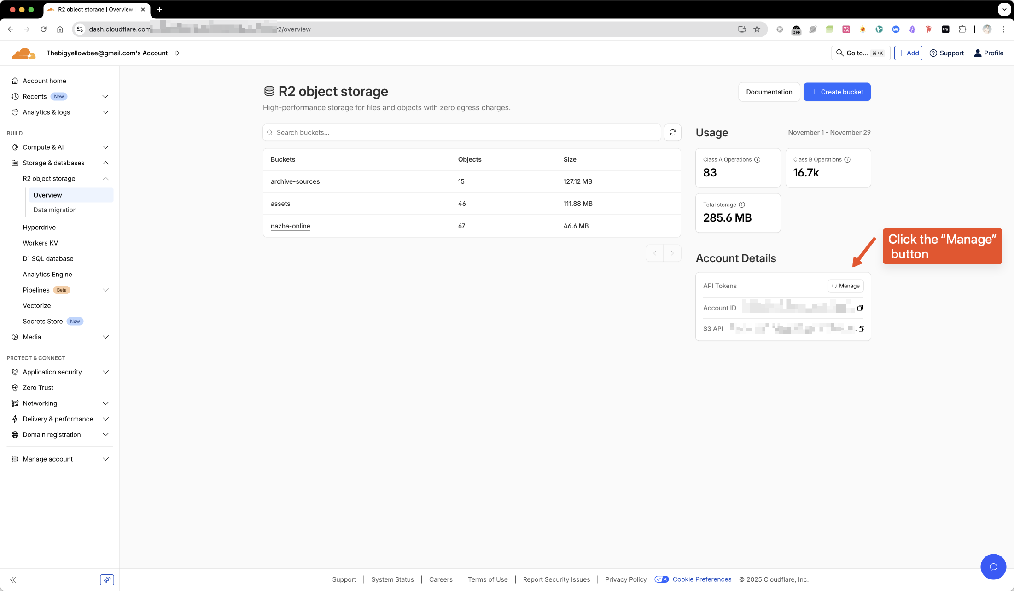
Task: Collapse the sidebar with double-chevron icon
Action: click(x=13, y=579)
